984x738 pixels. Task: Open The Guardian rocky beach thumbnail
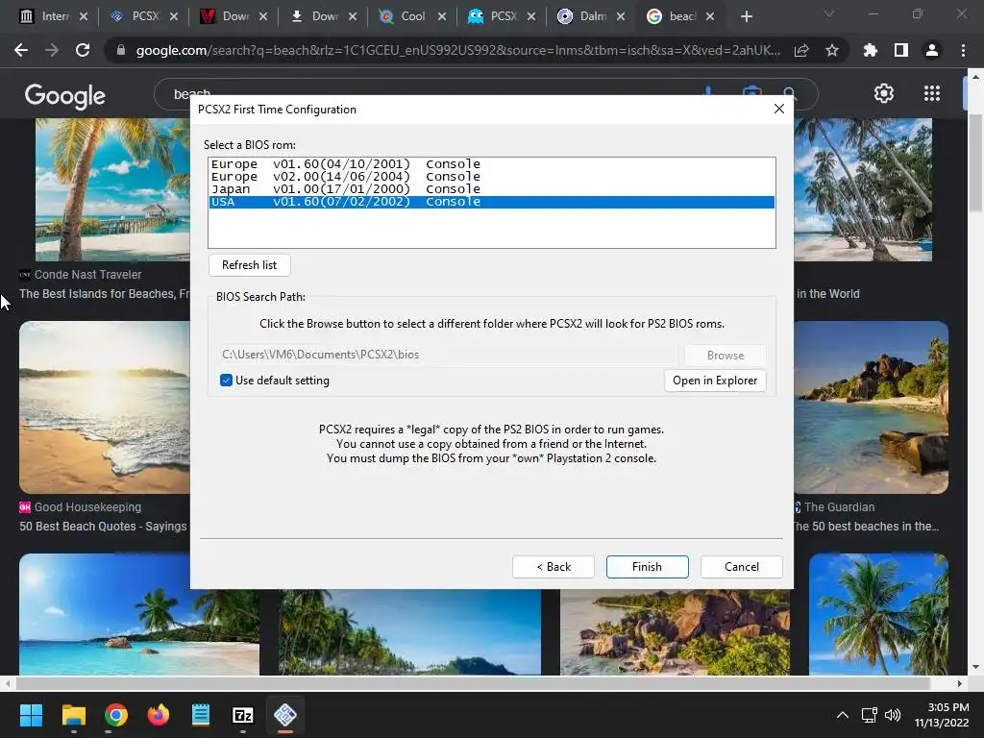click(x=871, y=407)
